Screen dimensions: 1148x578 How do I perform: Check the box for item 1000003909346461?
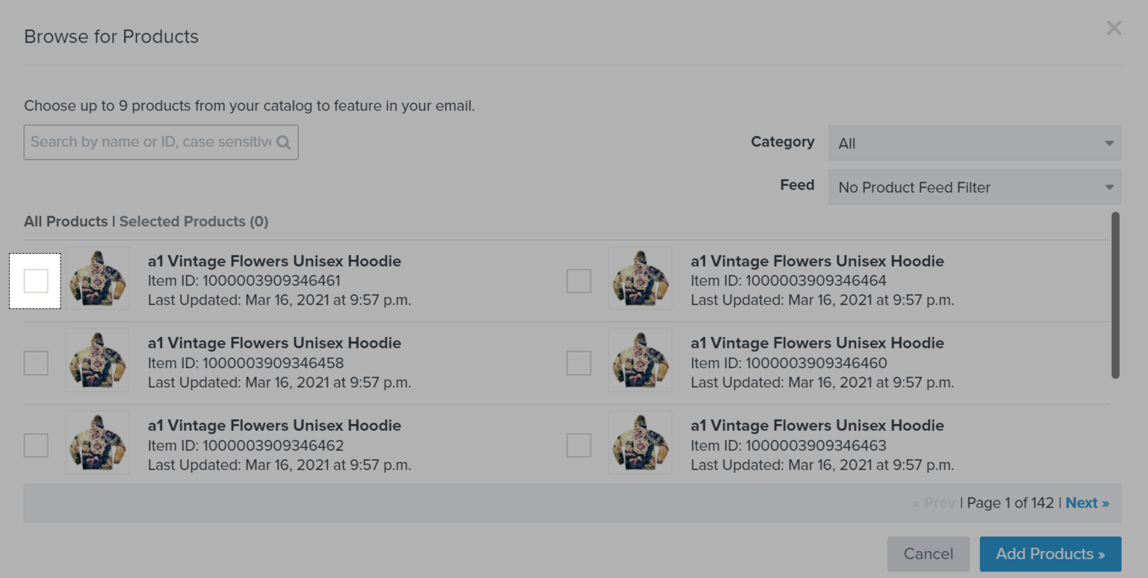click(36, 281)
